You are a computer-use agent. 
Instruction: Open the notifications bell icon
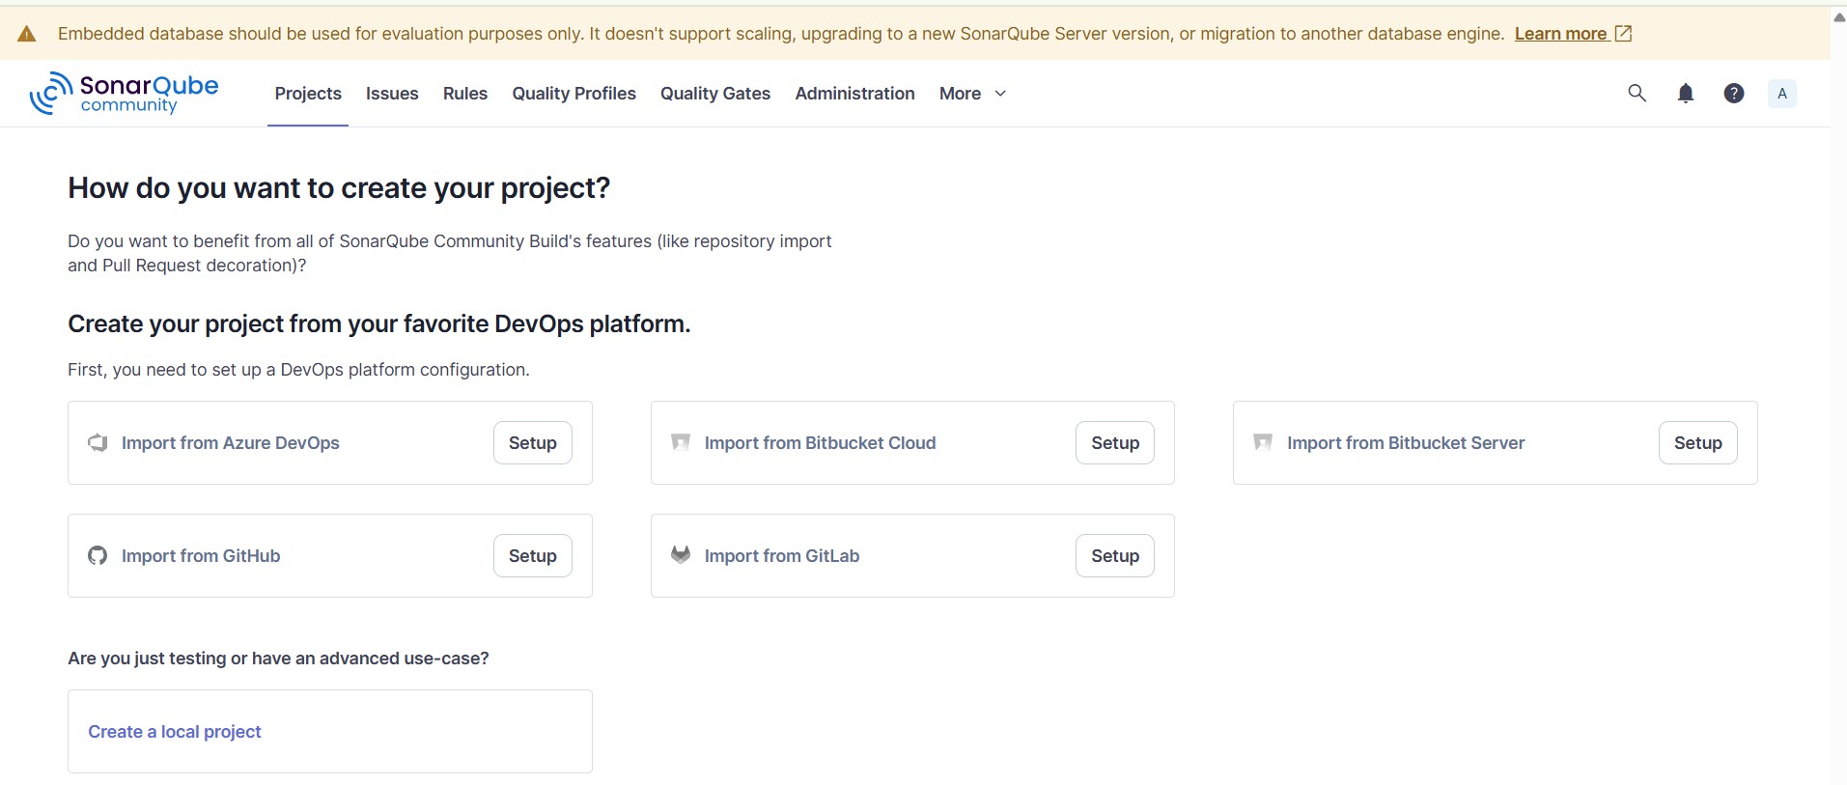(1685, 93)
